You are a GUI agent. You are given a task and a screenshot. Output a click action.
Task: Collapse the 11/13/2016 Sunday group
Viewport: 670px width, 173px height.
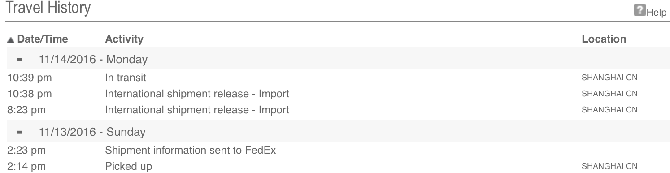tap(20, 133)
